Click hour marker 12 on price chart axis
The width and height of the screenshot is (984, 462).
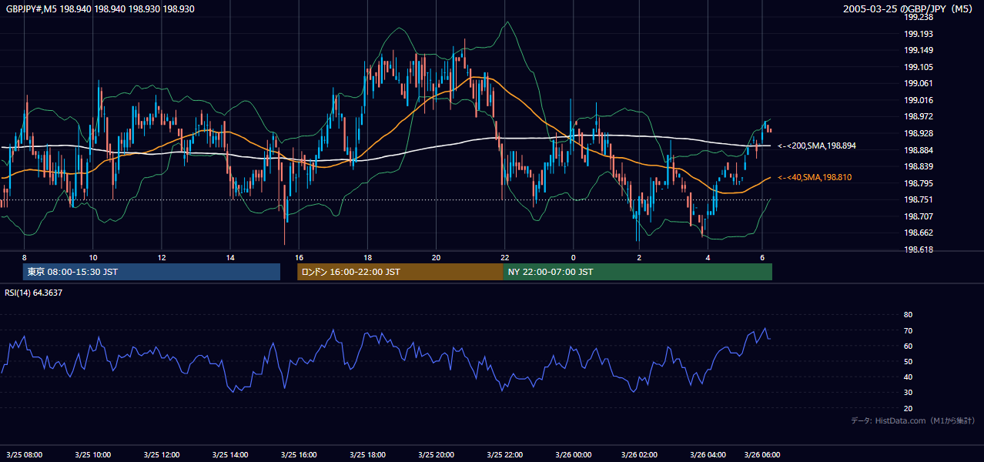tap(162, 257)
